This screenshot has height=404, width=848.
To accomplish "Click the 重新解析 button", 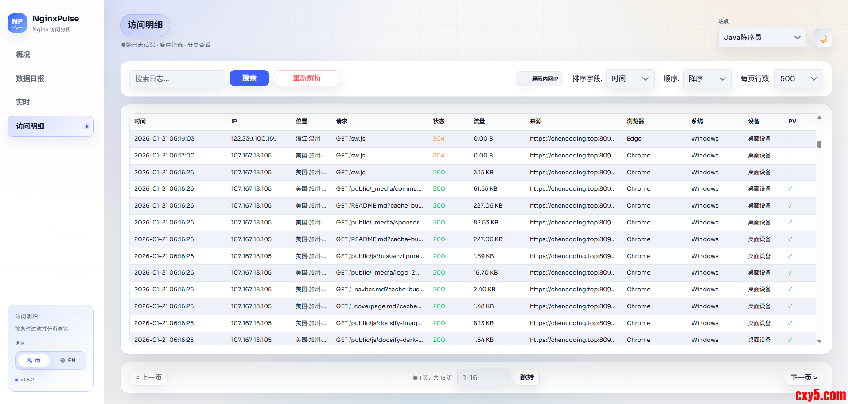I will [307, 78].
